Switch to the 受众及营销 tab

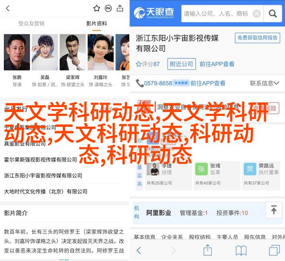[x=31, y=24]
